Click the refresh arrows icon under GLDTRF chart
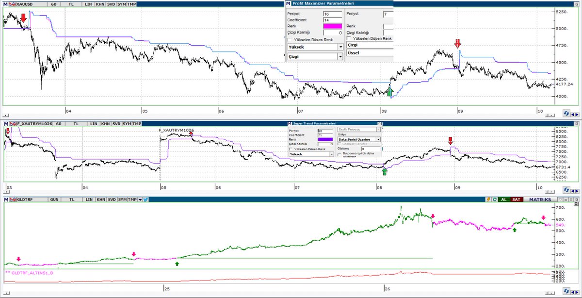The width and height of the screenshot is (582, 298). pyautogui.click(x=566, y=291)
